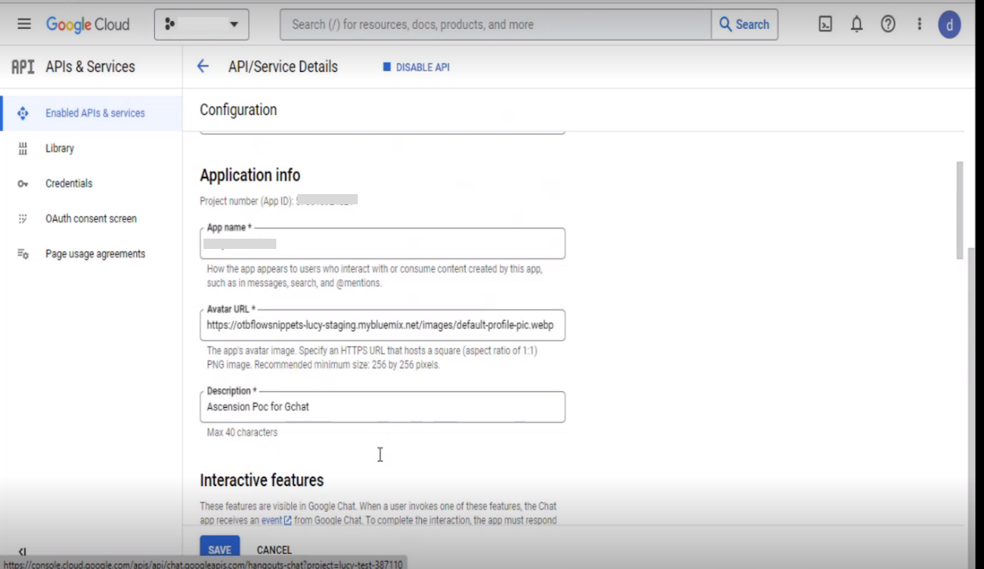
Task: Activate Cloud Shell icon
Action: point(825,24)
